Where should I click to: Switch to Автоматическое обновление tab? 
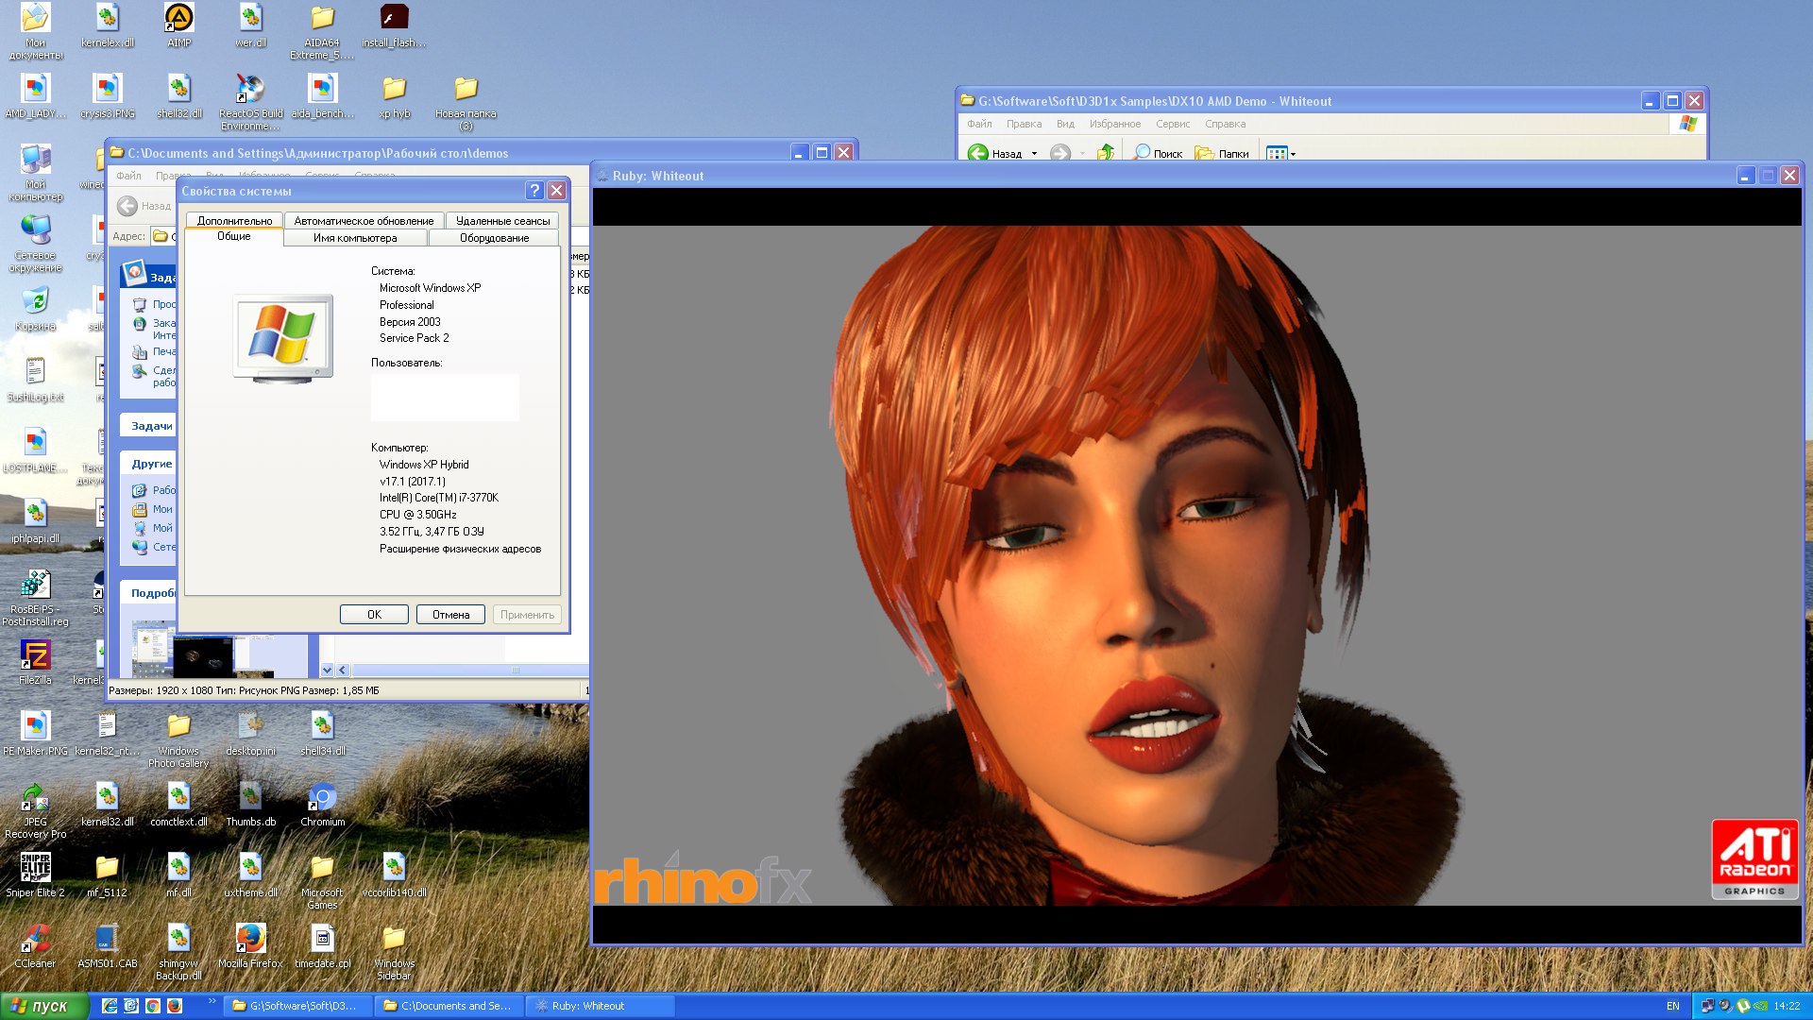(x=364, y=221)
